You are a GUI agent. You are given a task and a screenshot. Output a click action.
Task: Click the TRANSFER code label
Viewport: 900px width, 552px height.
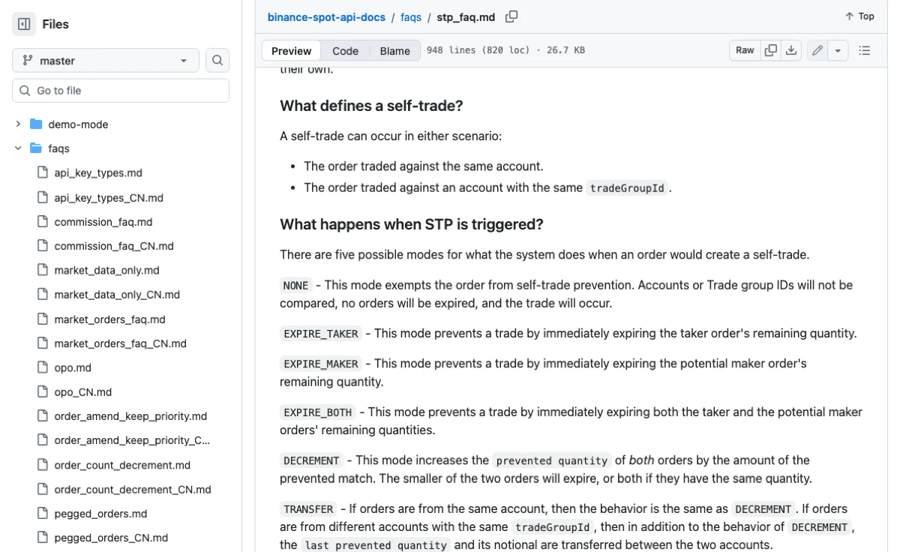[308, 509]
